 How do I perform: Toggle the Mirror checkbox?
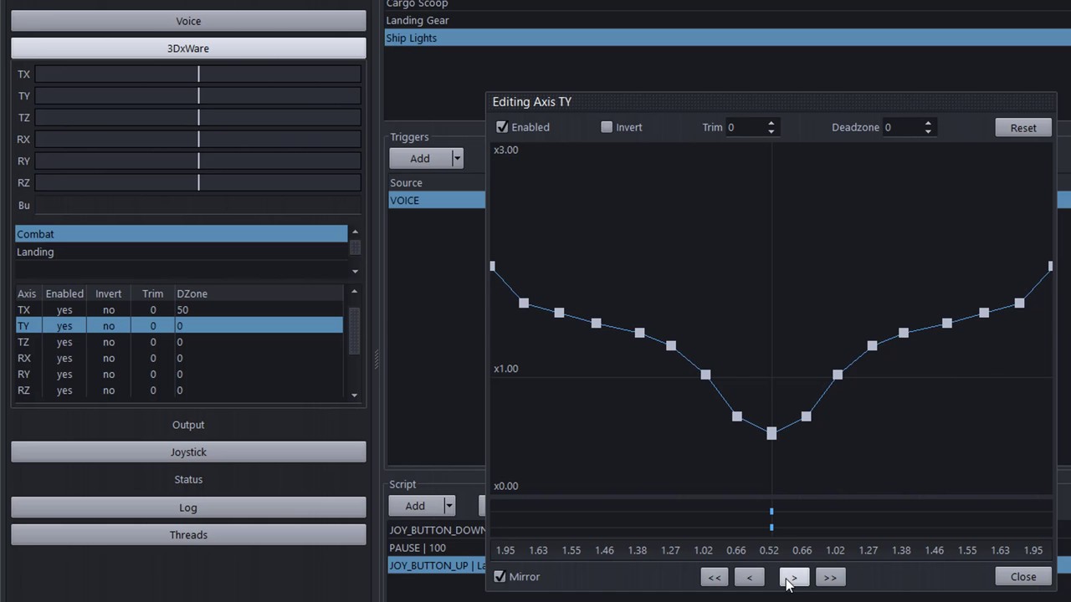coord(500,577)
